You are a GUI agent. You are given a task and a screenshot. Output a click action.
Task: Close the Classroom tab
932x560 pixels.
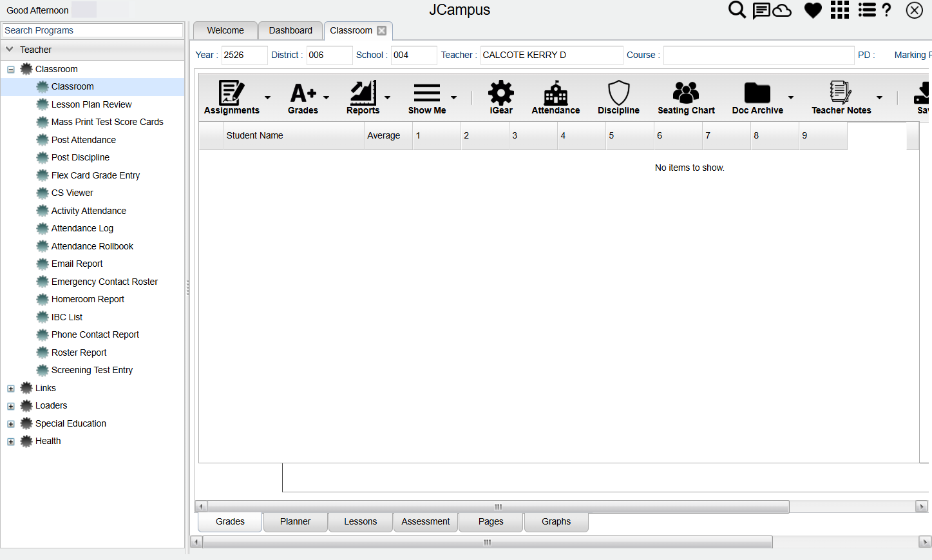[382, 30]
